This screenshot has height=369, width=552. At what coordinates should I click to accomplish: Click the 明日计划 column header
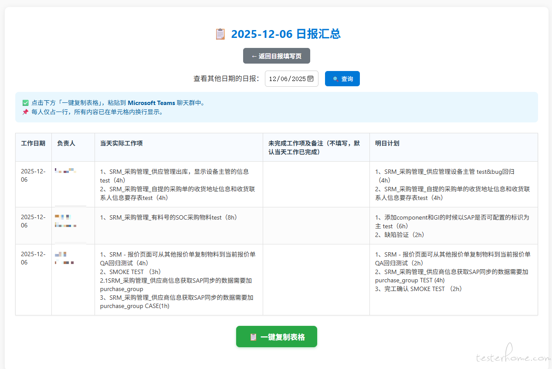(x=387, y=143)
